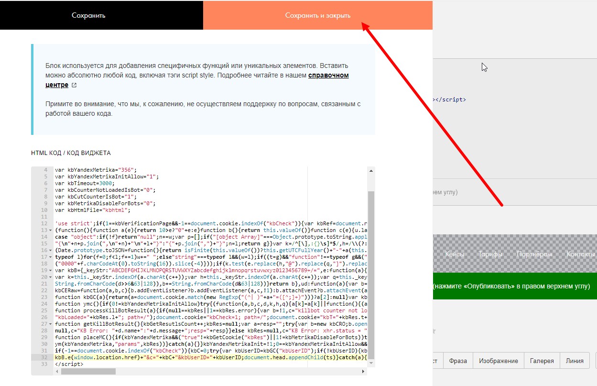Select the Изображение block button
The height and width of the screenshot is (386, 597).
[x=498, y=361]
